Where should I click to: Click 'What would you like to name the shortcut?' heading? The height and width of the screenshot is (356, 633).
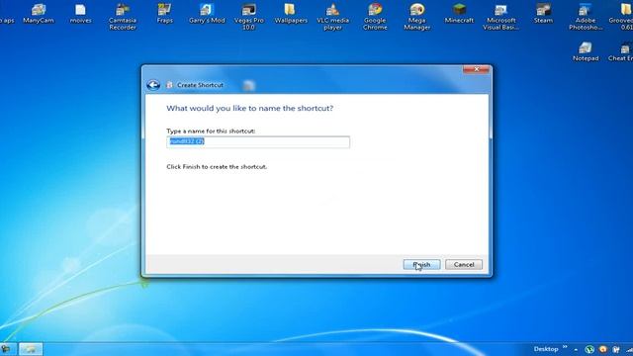click(x=250, y=108)
